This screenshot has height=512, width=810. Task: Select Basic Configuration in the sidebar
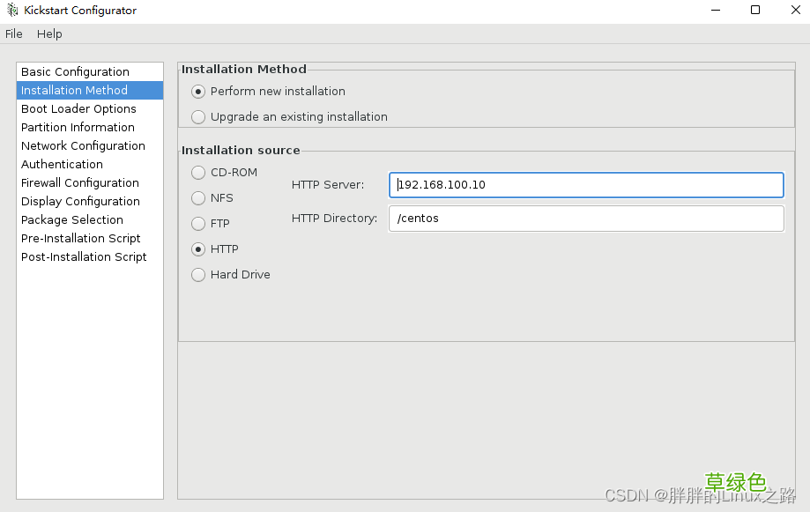[74, 71]
